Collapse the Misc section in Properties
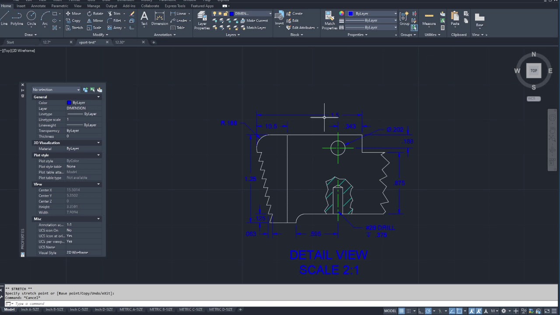 [98, 219]
